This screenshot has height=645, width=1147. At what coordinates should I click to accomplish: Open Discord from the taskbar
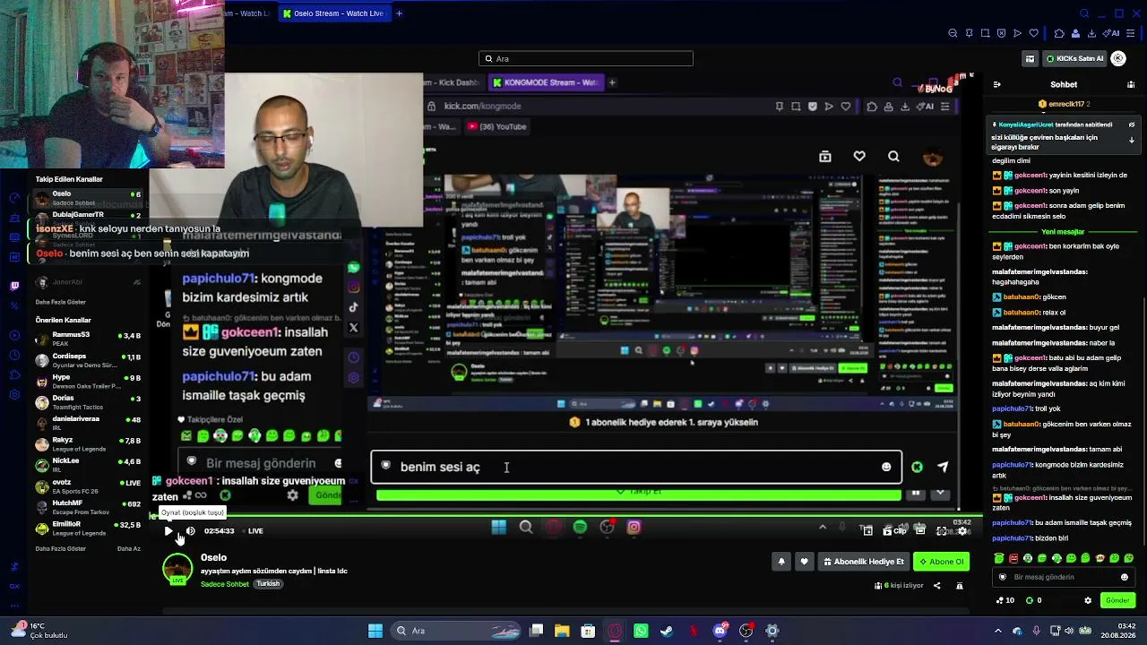[x=720, y=631]
